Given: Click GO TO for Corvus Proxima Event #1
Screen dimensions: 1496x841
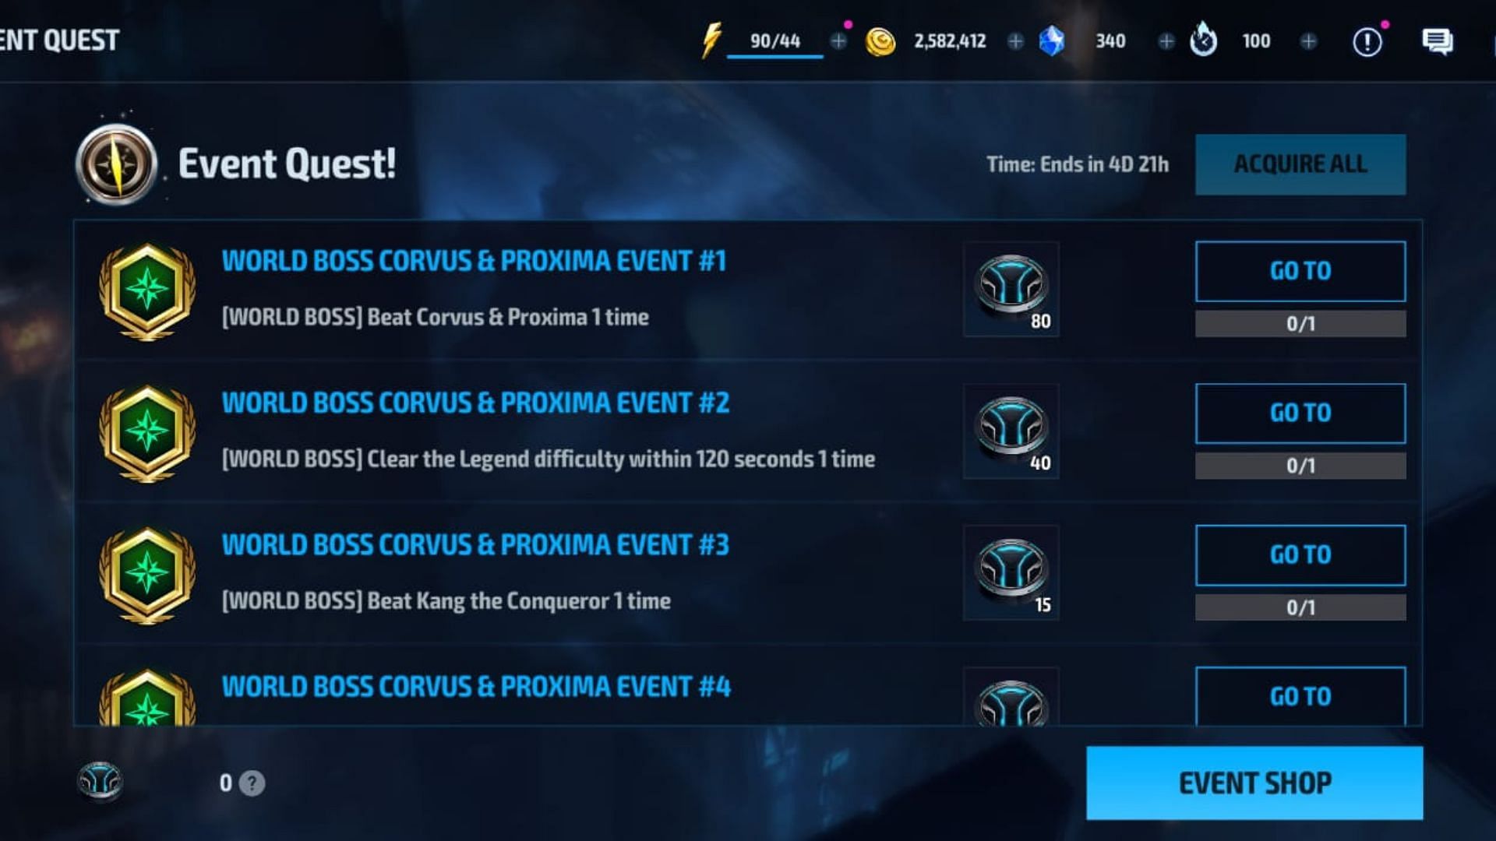Looking at the screenshot, I should click(1299, 270).
